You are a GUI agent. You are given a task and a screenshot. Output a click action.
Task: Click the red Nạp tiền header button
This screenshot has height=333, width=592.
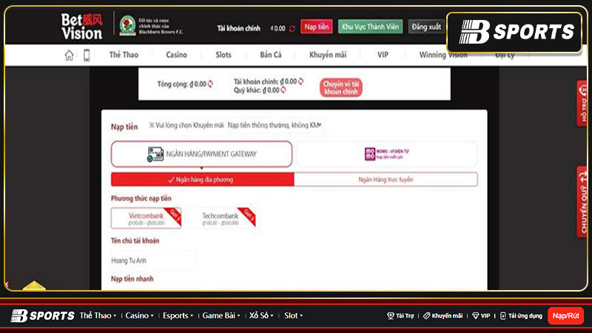click(x=317, y=27)
